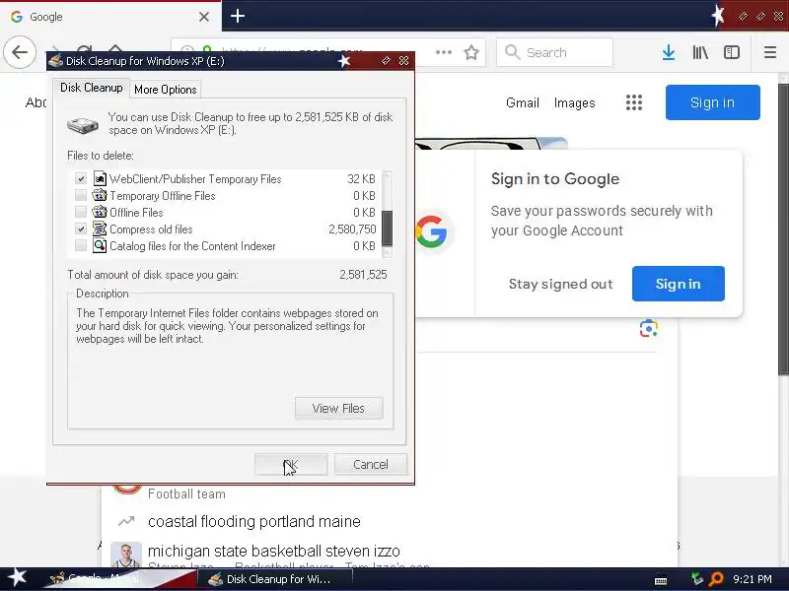Open the Gmail link on Google
The width and height of the screenshot is (789, 591).
(523, 103)
